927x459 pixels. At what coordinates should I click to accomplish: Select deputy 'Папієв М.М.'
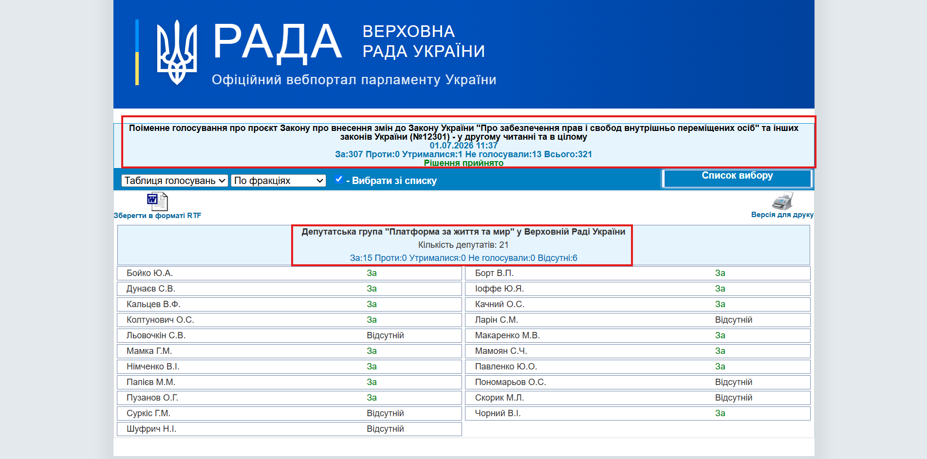(151, 382)
